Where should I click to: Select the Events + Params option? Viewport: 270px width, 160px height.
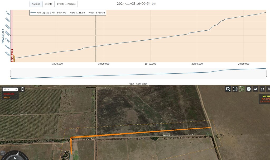66,4
